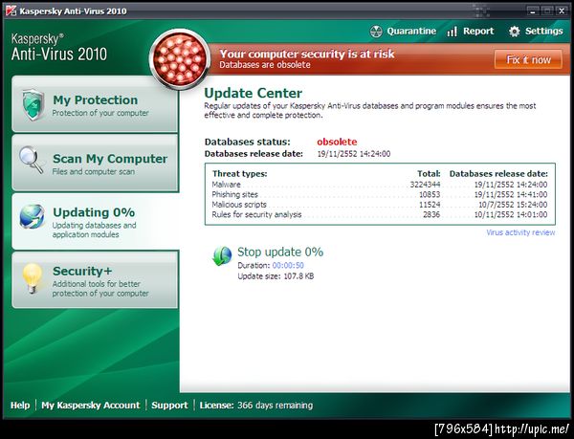Open Quarantine via its radiation icon
This screenshot has height=439, width=574.
point(376,32)
